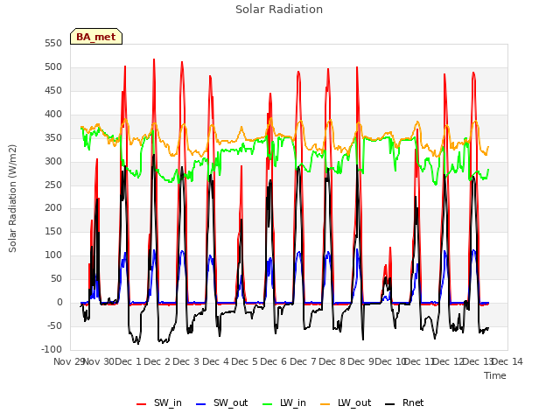Click the LW_out legend entry

tap(346, 403)
